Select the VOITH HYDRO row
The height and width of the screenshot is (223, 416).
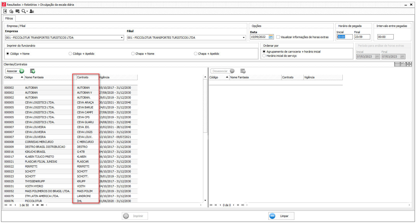tap(70, 186)
